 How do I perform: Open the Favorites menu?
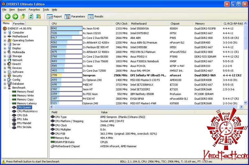pos(34,10)
